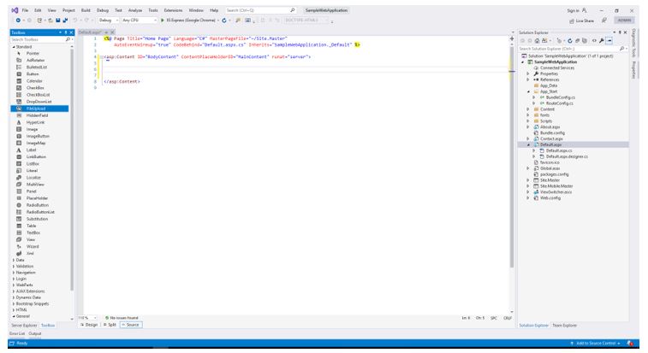Click the Refresh icon in Solution Explorer
Viewport: 648px width, 353px height.
570,40
